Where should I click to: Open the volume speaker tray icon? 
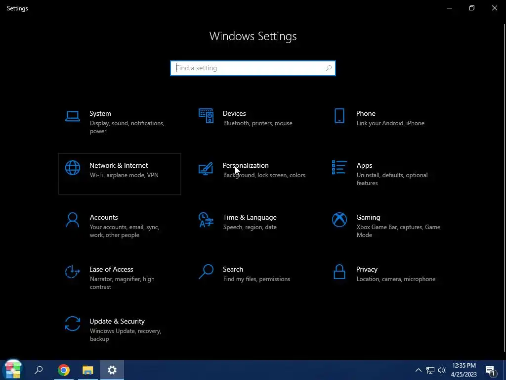[442, 370]
